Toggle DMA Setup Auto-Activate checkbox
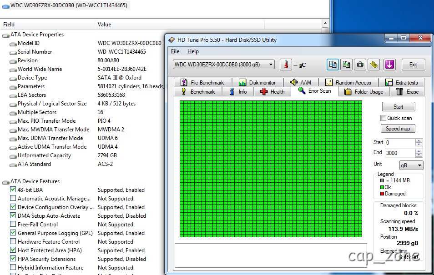The width and height of the screenshot is (434, 275). (13, 215)
